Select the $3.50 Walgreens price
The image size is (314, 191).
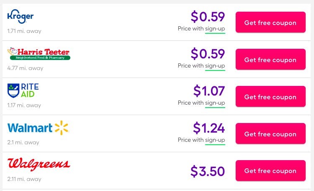click(208, 171)
